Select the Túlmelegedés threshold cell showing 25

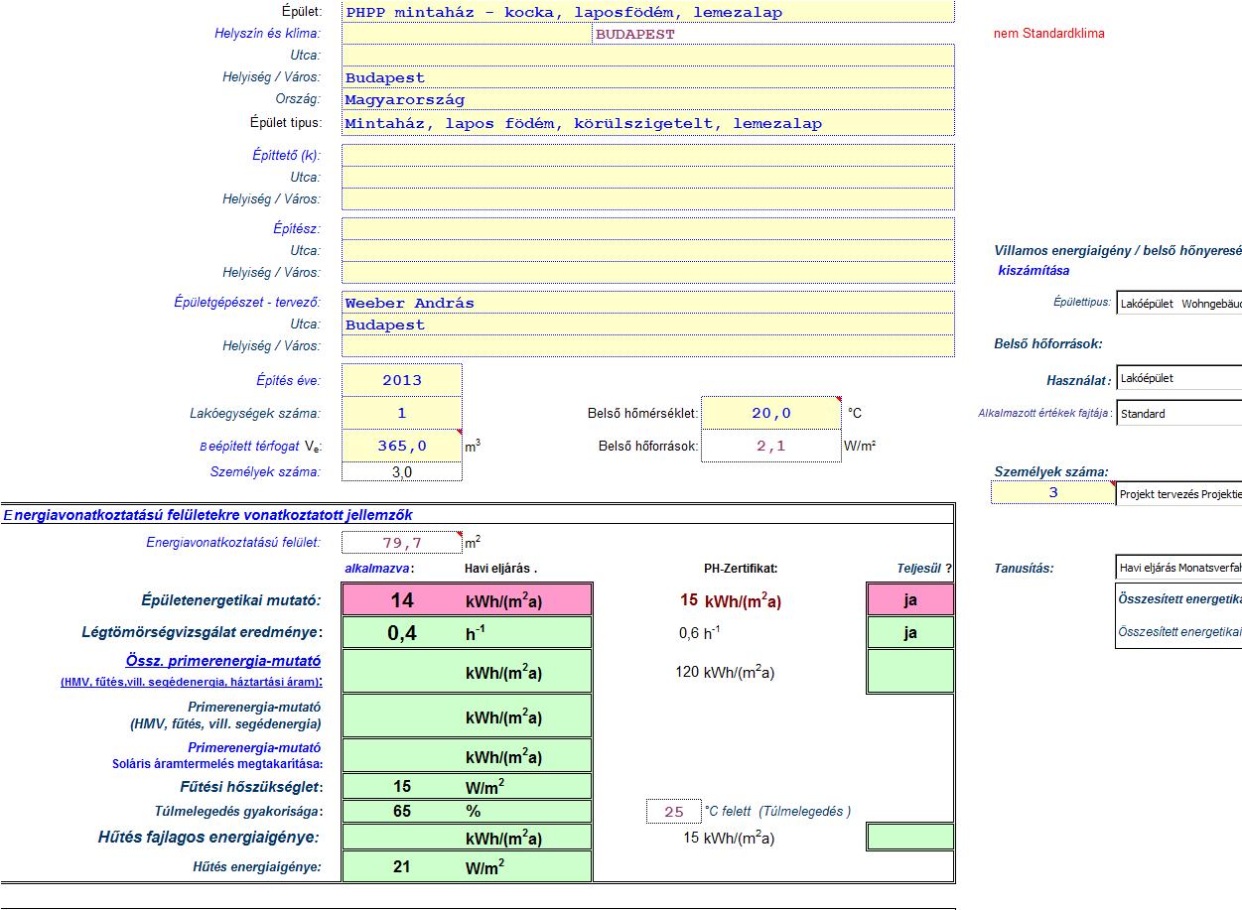(x=674, y=812)
